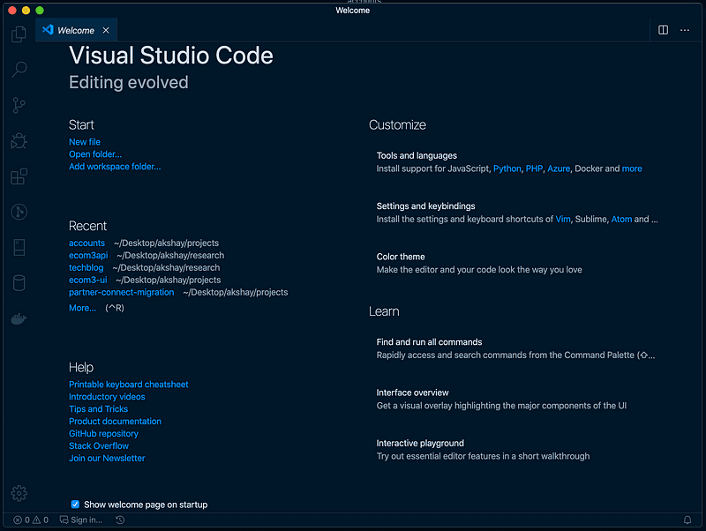Open the techblog recent folder
This screenshot has height=531, width=706.
(86, 267)
